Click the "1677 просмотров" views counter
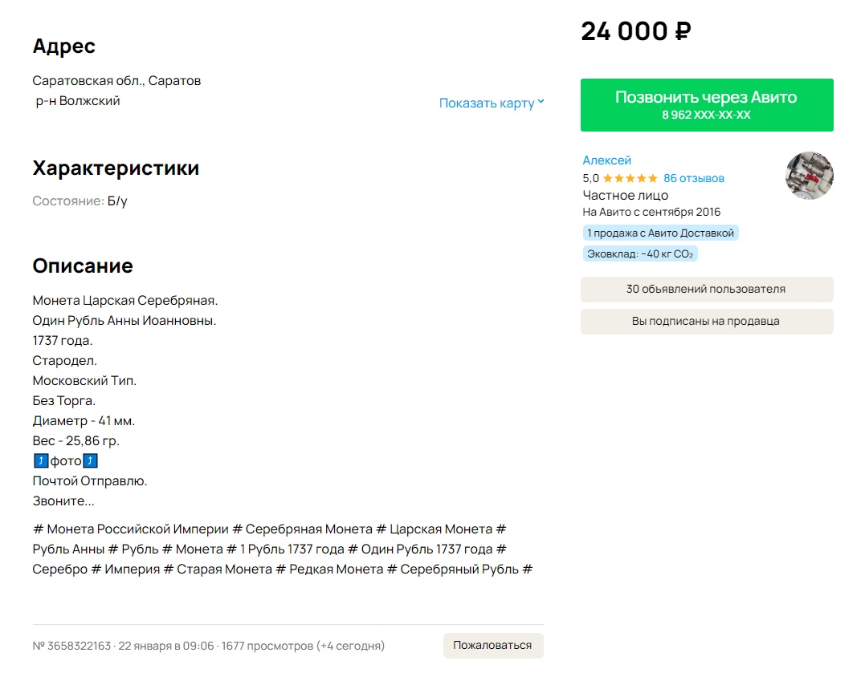The image size is (865, 677). (267, 646)
